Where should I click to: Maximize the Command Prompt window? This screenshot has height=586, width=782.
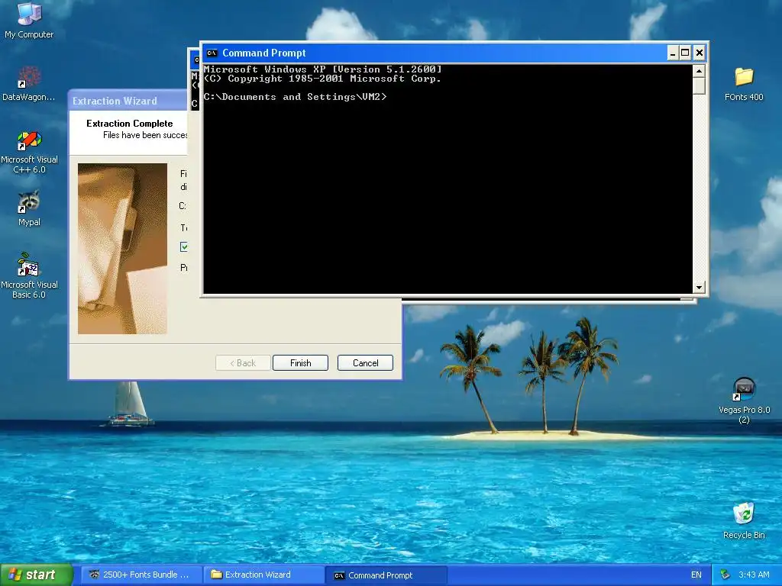click(x=685, y=53)
